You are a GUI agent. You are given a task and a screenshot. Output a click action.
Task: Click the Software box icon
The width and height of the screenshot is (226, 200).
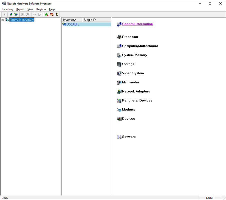[119, 137]
